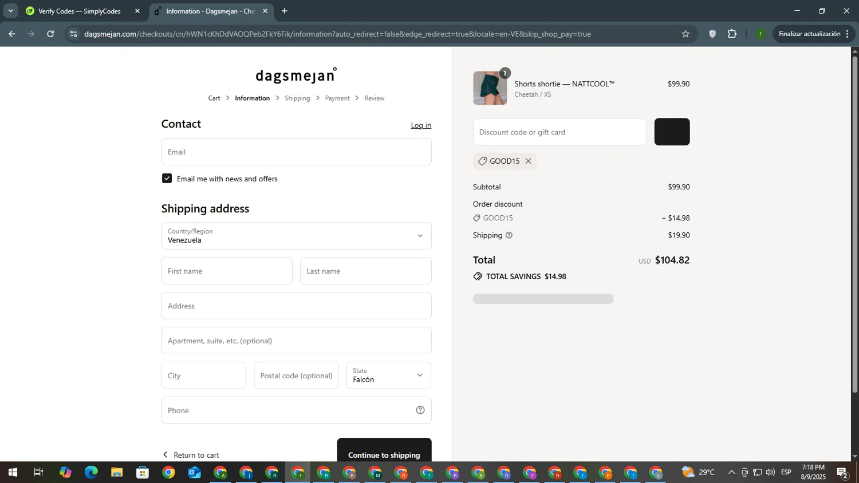Click the Email input field
Image resolution: width=859 pixels, height=483 pixels.
click(296, 152)
